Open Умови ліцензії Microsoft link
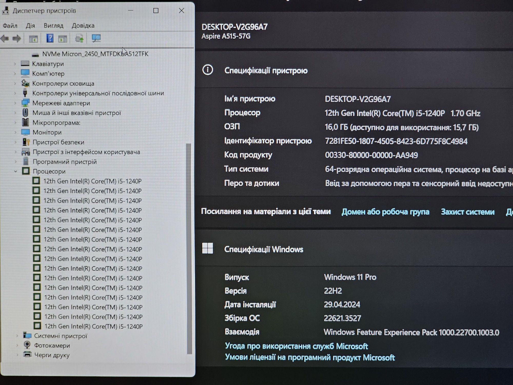The image size is (513, 385). click(x=310, y=358)
